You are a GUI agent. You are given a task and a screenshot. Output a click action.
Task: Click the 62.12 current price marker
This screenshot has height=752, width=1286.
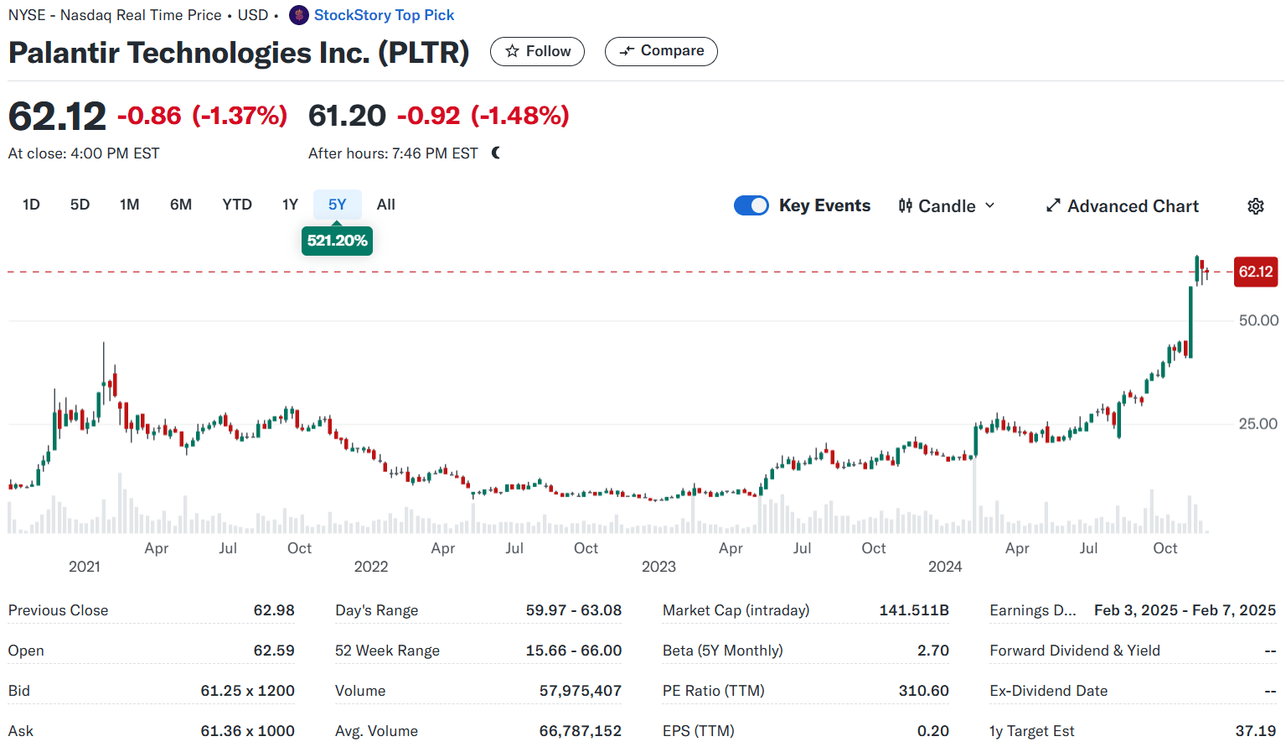(1255, 272)
